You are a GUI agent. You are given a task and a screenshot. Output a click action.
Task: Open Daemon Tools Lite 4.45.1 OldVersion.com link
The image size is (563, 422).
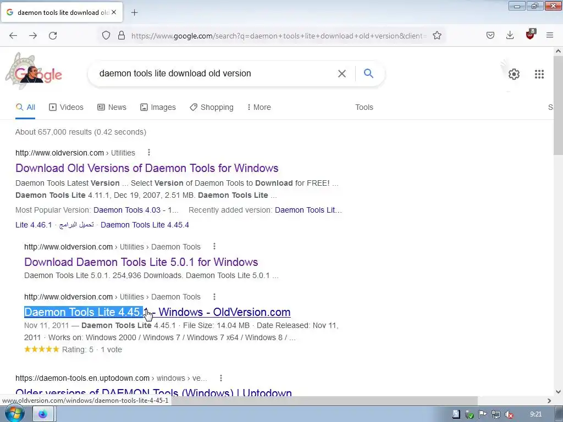point(157,312)
